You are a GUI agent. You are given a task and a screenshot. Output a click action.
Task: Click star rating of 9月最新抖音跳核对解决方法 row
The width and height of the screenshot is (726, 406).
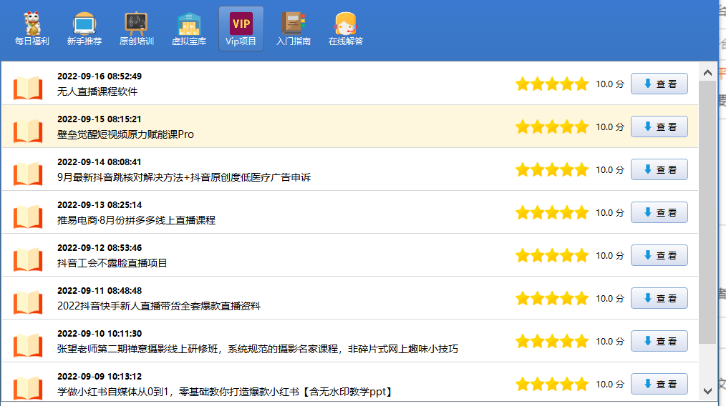point(552,169)
